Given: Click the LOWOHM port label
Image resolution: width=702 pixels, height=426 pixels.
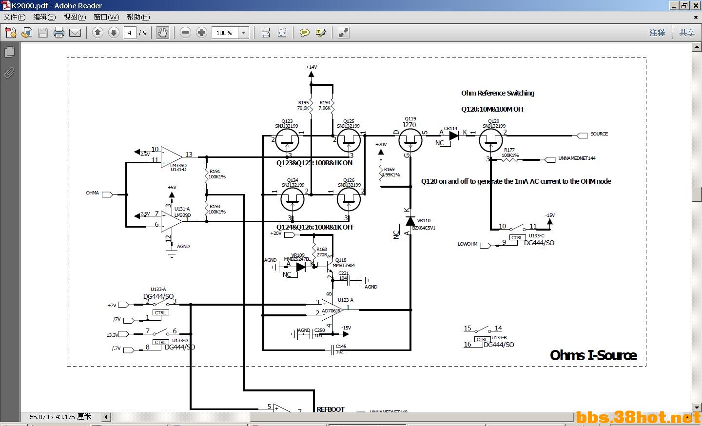Looking at the screenshot, I should [468, 244].
